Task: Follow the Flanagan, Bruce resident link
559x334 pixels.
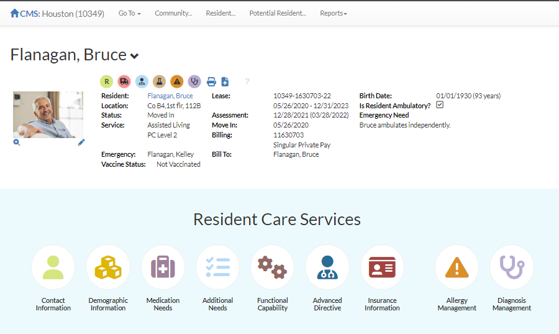Action: [x=170, y=96]
